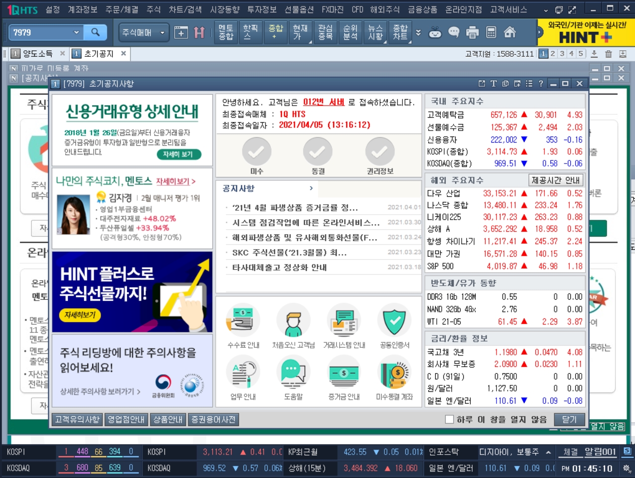Click the 관심 종목 toolbar button
635x478 pixels.
(x=325, y=32)
